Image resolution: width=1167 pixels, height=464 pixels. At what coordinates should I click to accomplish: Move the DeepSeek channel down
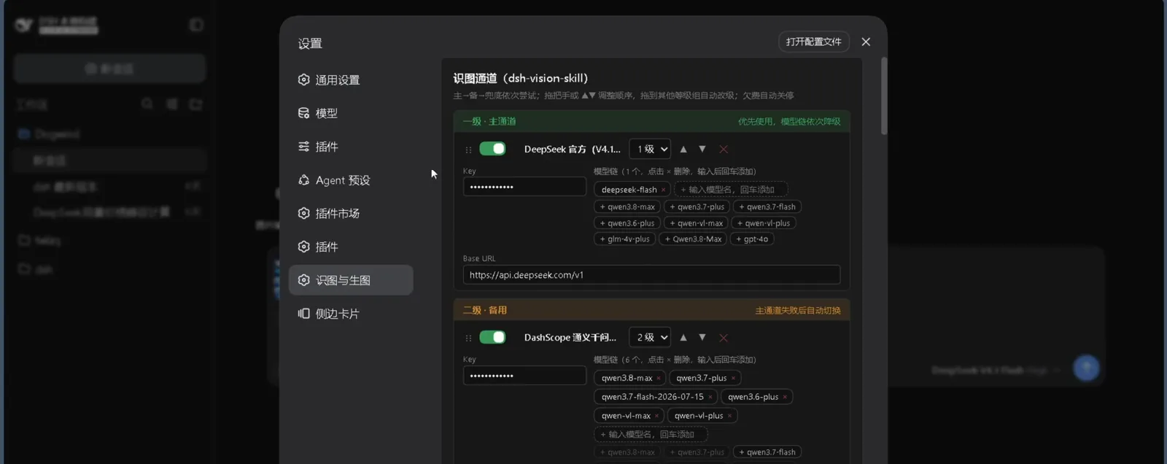click(x=702, y=149)
